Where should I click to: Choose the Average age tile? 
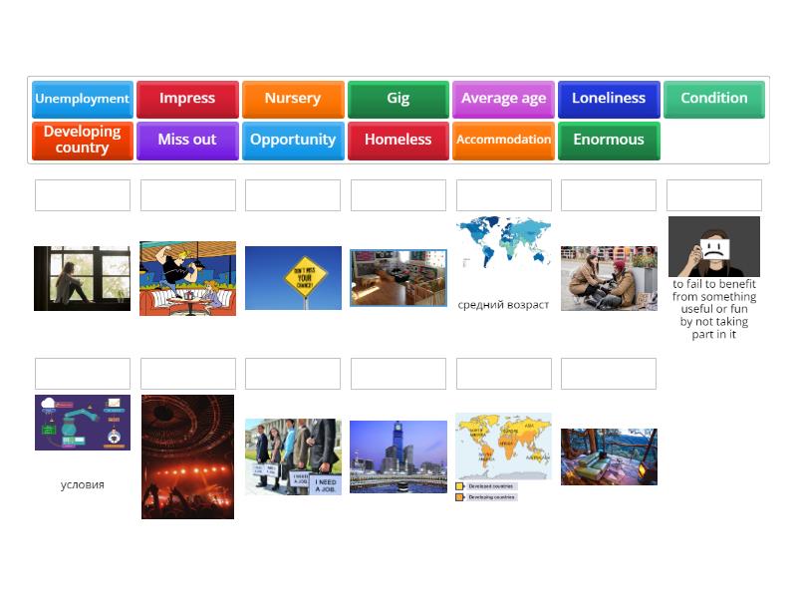(x=503, y=99)
